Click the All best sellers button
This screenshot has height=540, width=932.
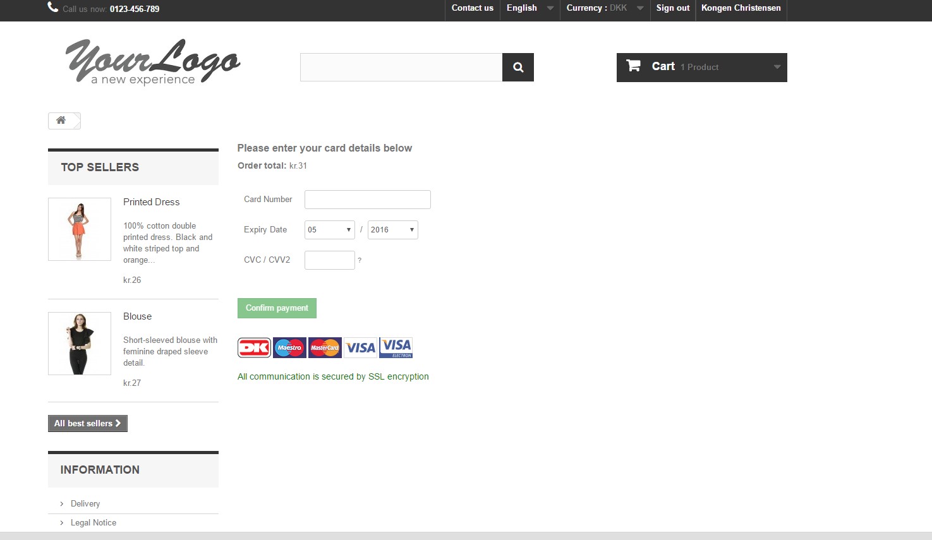[88, 423]
